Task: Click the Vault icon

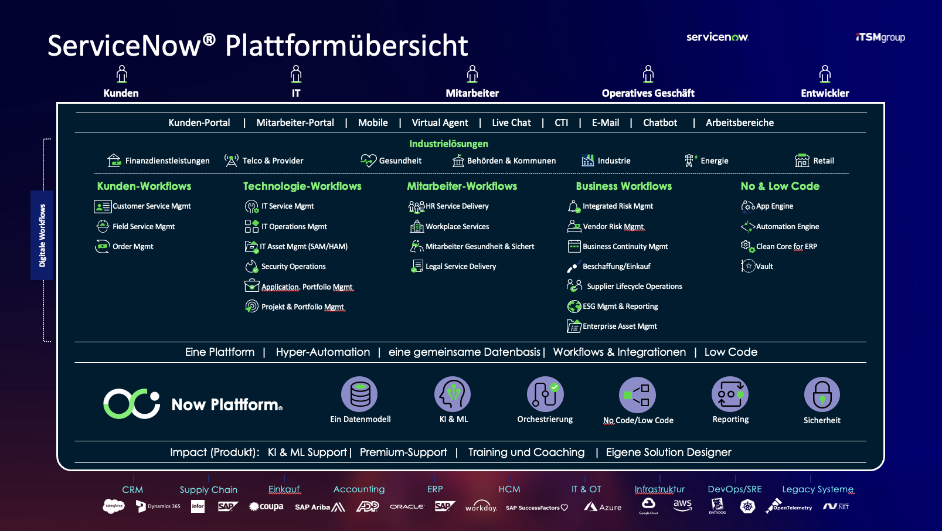Action: (748, 266)
